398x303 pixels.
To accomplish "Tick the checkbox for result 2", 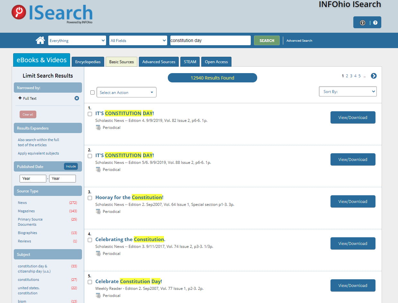I will [x=90, y=156].
